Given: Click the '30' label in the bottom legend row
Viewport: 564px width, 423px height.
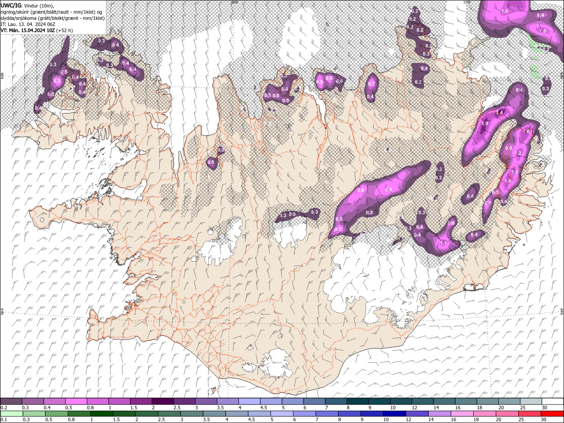Looking at the screenshot, I should pyautogui.click(x=543, y=420).
